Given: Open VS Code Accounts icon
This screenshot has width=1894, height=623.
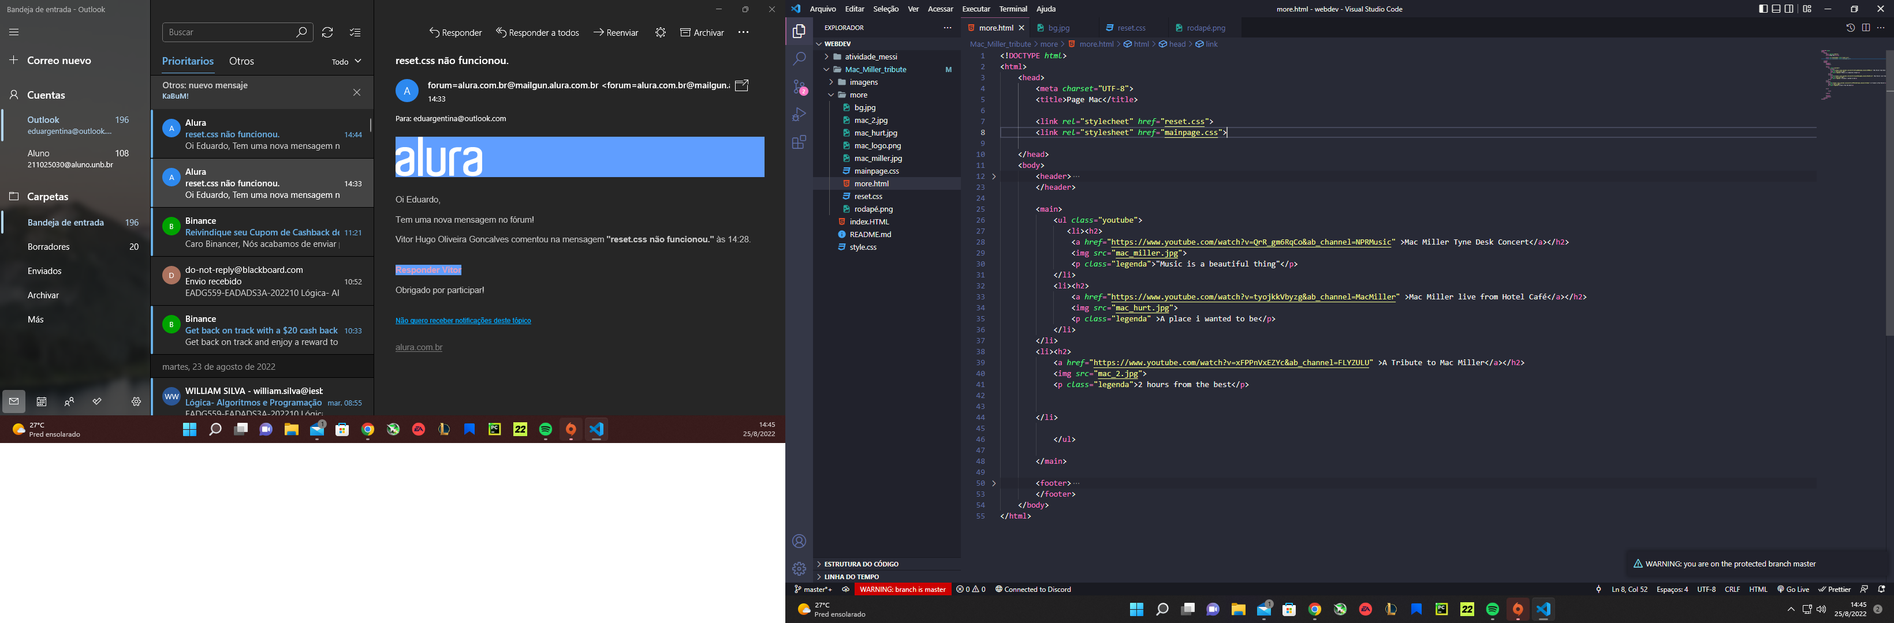Looking at the screenshot, I should (x=799, y=542).
